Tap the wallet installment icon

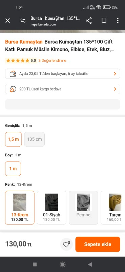coord(13,74)
